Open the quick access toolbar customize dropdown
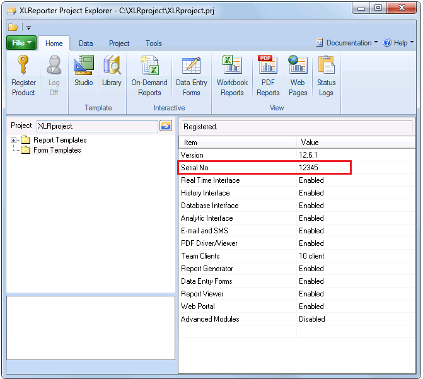Screen dimensions: 423x379 28,28
